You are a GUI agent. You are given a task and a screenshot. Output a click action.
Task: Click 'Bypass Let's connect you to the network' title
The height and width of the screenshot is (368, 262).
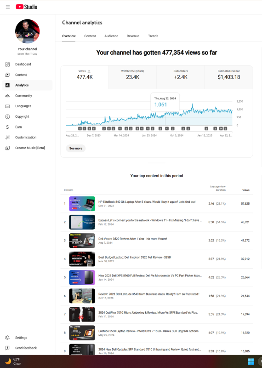click(150, 220)
